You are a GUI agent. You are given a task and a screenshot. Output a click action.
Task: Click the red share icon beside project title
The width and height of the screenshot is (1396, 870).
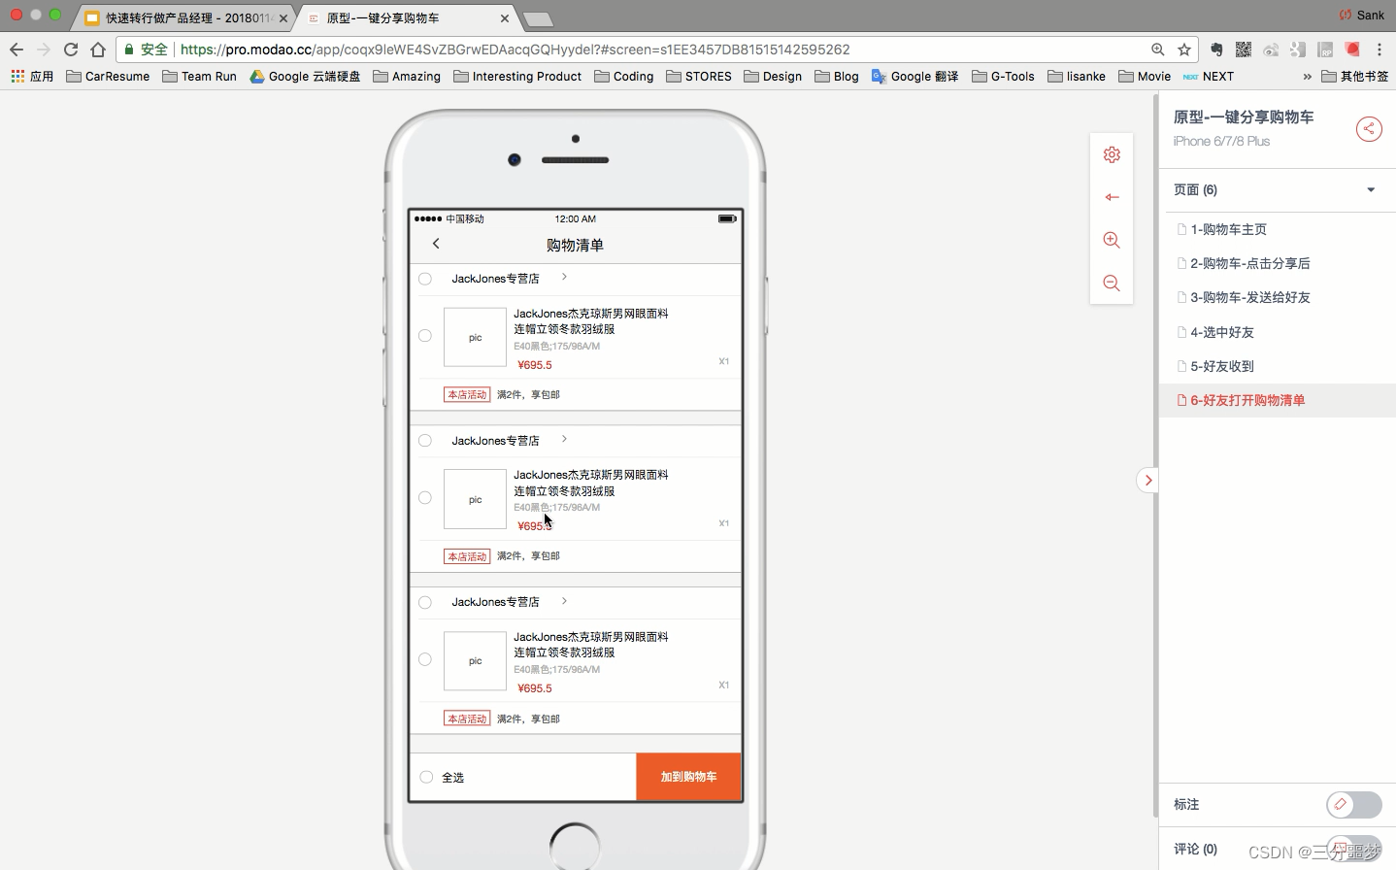click(1369, 128)
